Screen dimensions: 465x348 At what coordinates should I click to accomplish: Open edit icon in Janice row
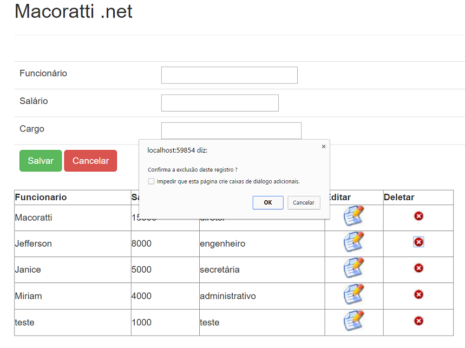pos(353,268)
